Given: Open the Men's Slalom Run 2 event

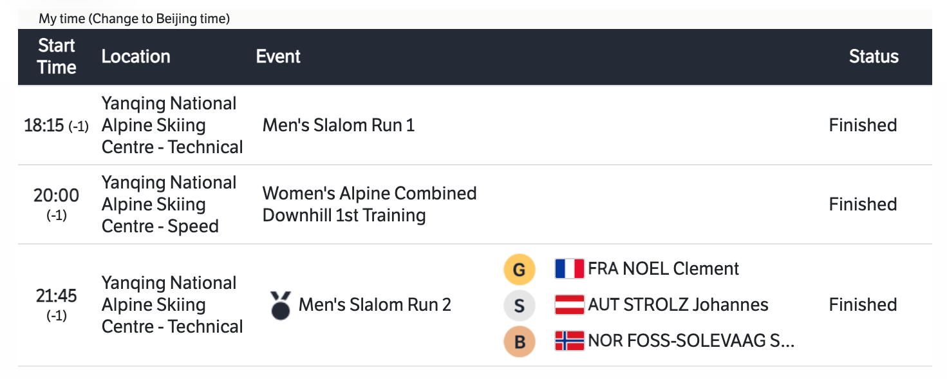Looking at the screenshot, I should pyautogui.click(x=375, y=304).
